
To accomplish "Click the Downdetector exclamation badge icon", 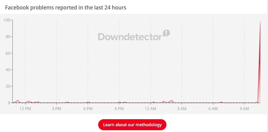I will pyautogui.click(x=166, y=33).
